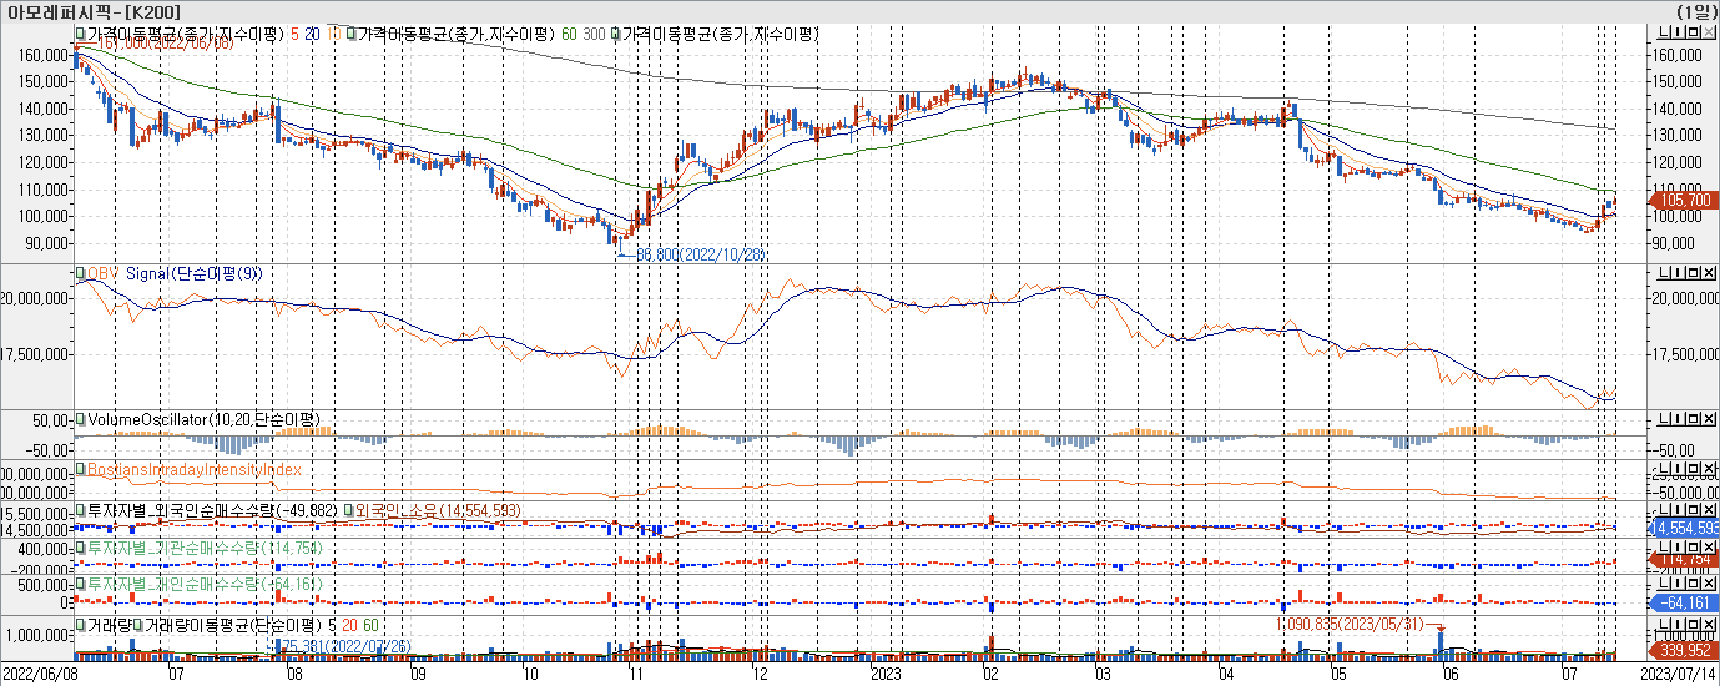Maximize the main price chart panel

click(x=1694, y=32)
